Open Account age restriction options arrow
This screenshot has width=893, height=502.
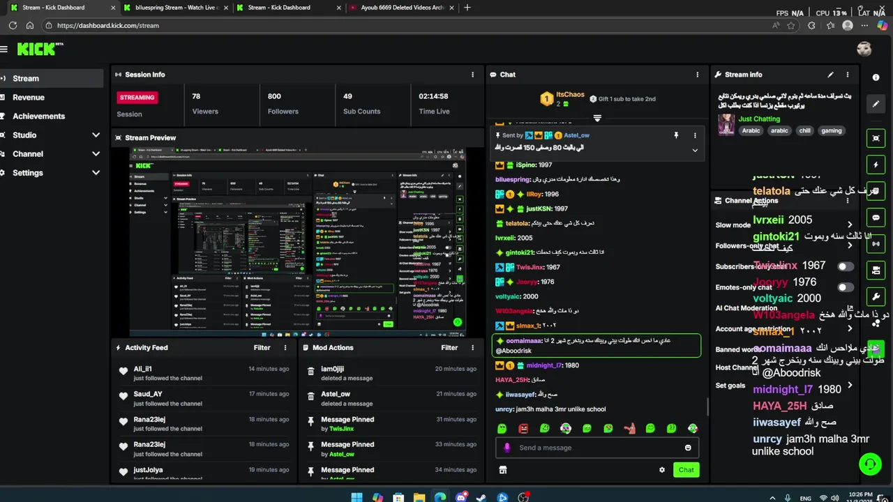[x=850, y=328]
